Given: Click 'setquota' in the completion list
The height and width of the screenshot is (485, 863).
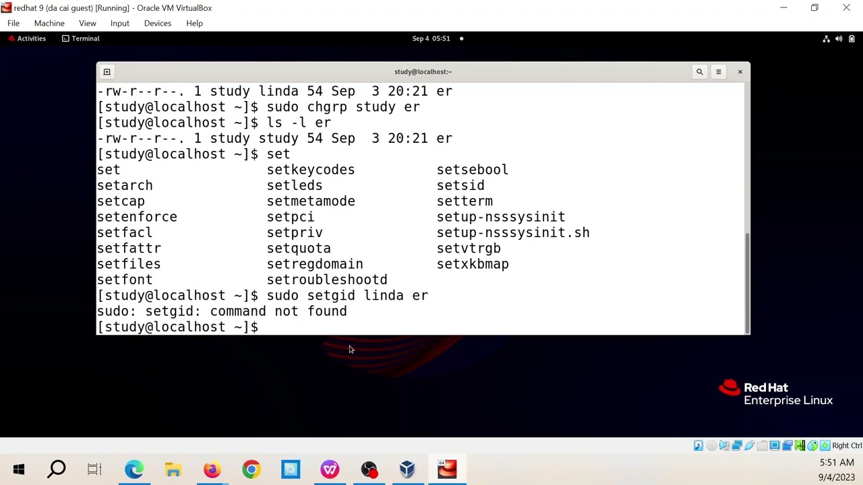Looking at the screenshot, I should [x=299, y=249].
